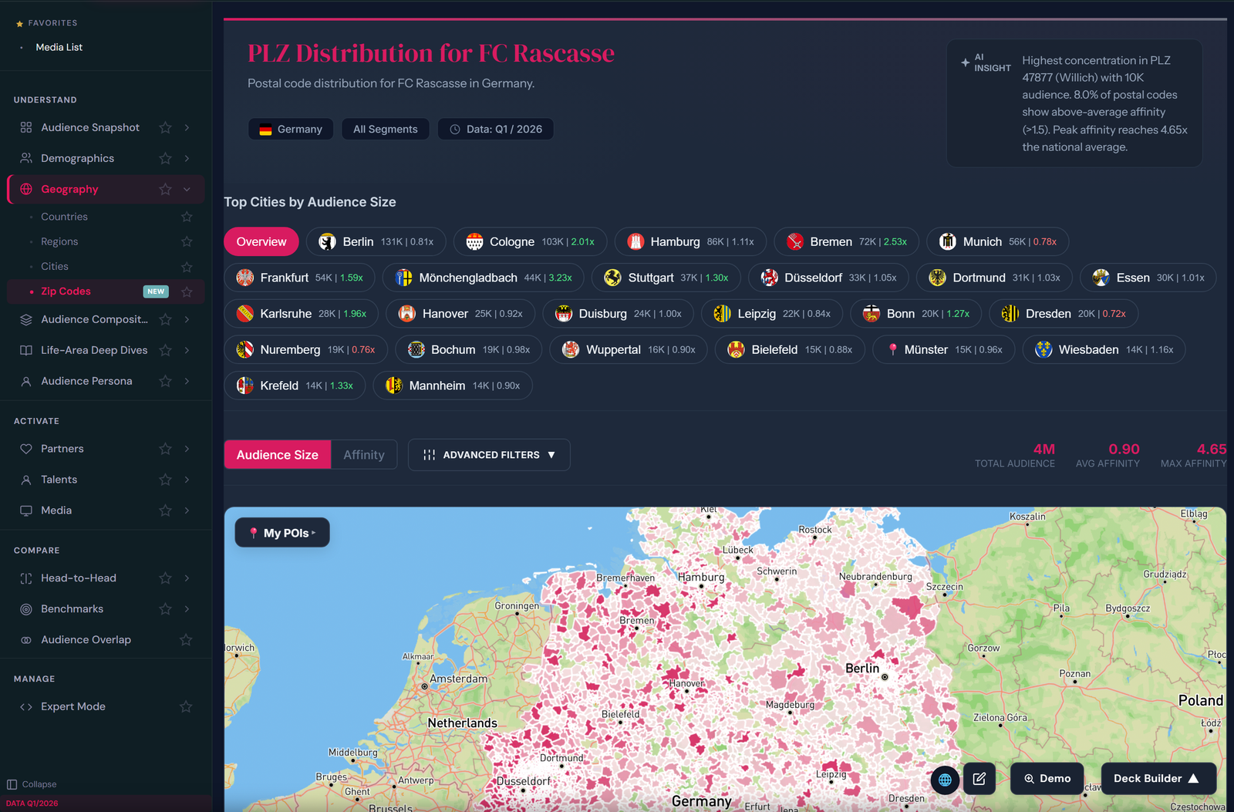This screenshot has width=1234, height=812.
Task: Click the Germany country selector
Action: point(291,129)
